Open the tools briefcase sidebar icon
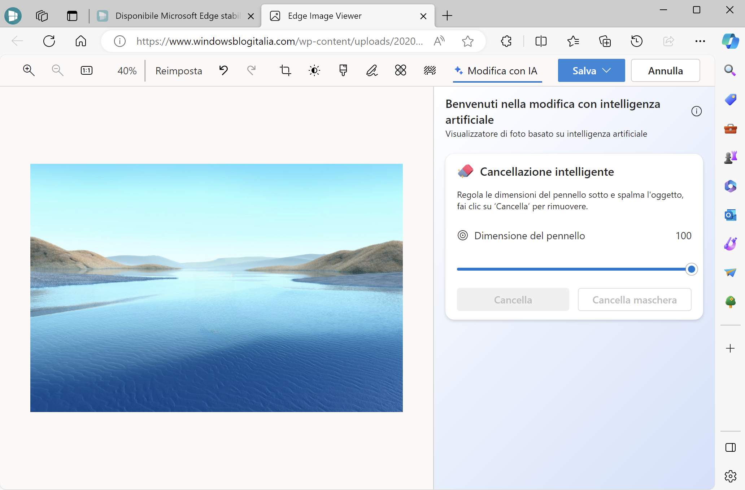 click(730, 128)
